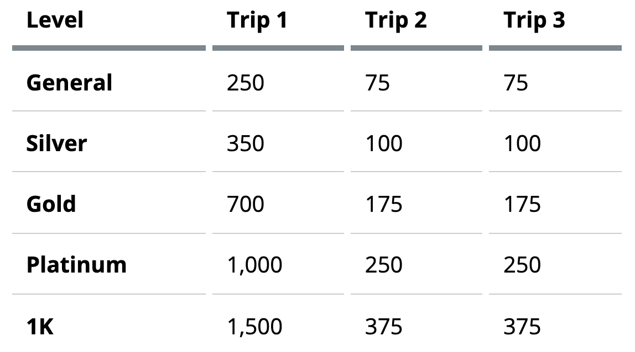This screenshot has height=352, width=635.
Task: Click the Silver Trip 1 value 350
Action: 246,144
